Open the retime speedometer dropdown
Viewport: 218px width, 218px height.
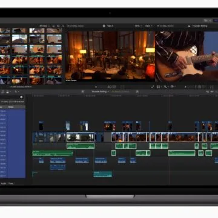[173, 87]
